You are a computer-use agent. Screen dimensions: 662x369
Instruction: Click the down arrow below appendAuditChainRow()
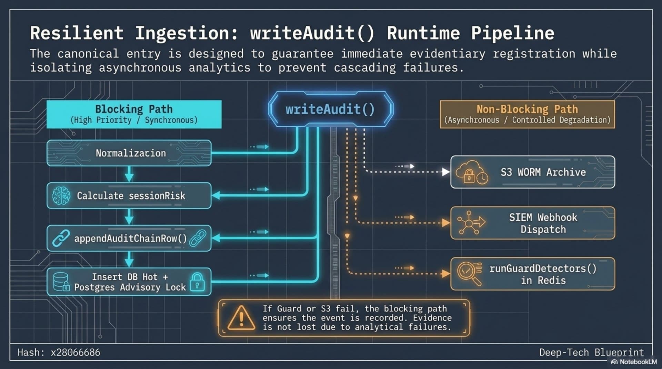pos(129,260)
